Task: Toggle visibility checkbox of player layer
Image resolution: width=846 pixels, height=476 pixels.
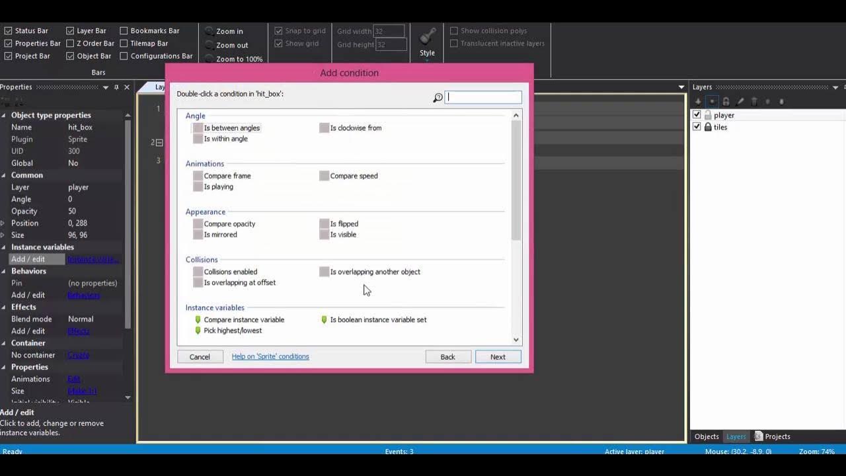Action: pyautogui.click(x=697, y=115)
